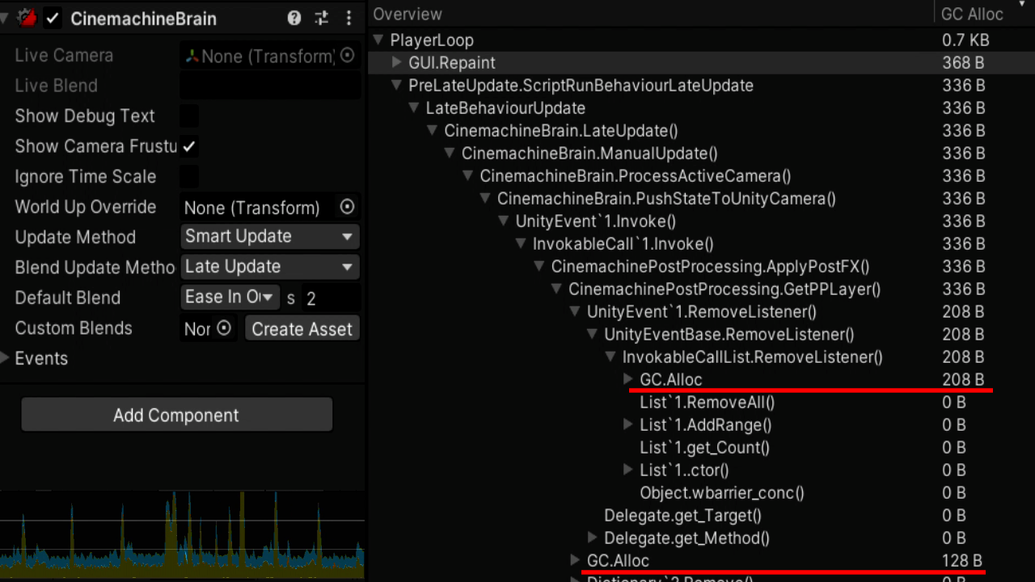This screenshot has width=1035, height=582.
Task: Click the CinemachineBrain component script icon
Action: pos(27,18)
